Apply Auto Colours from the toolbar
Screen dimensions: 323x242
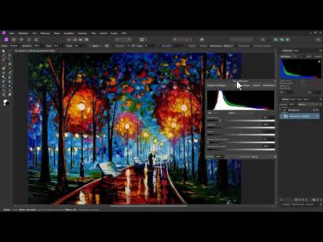coord(81,40)
